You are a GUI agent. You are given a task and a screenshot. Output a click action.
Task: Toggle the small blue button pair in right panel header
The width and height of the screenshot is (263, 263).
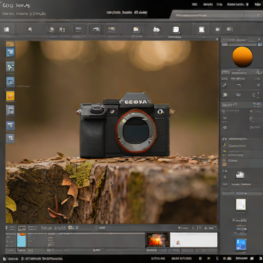[257, 104]
